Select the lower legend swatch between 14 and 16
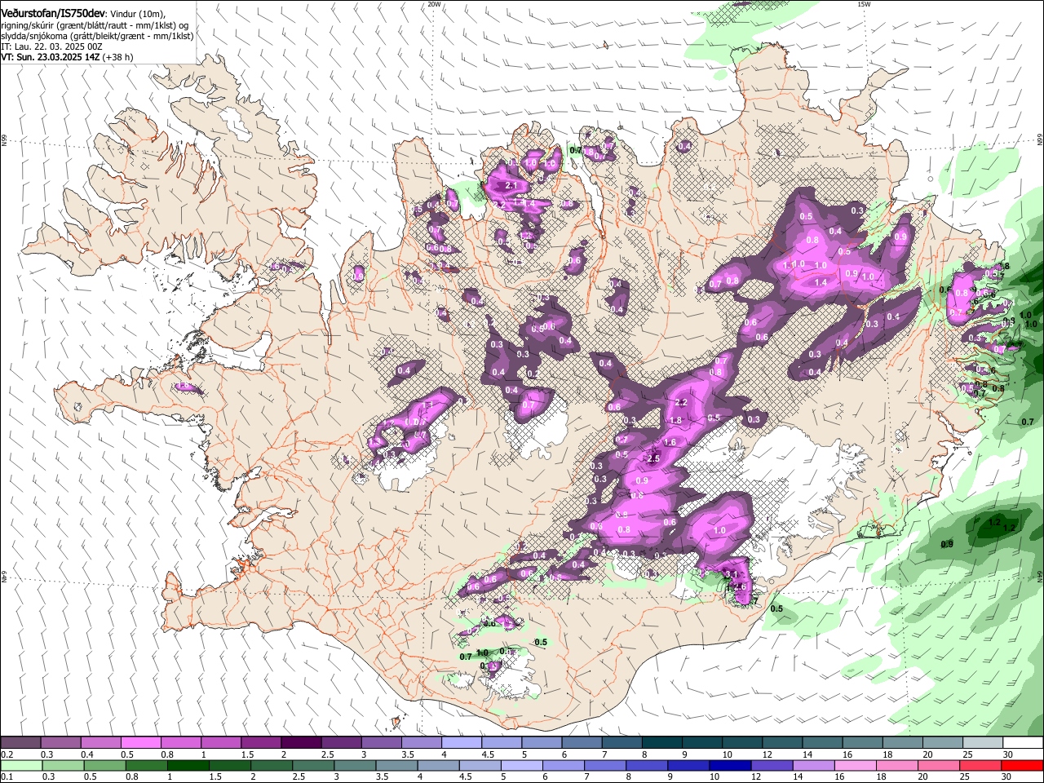The width and height of the screenshot is (1044, 783). [812, 766]
